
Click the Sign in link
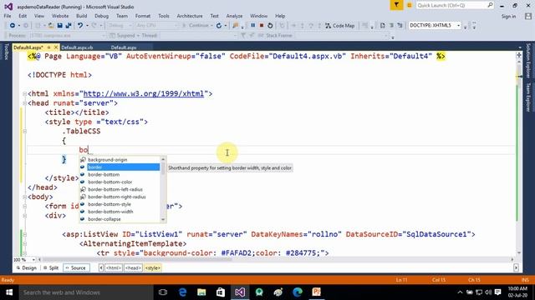pos(508,17)
